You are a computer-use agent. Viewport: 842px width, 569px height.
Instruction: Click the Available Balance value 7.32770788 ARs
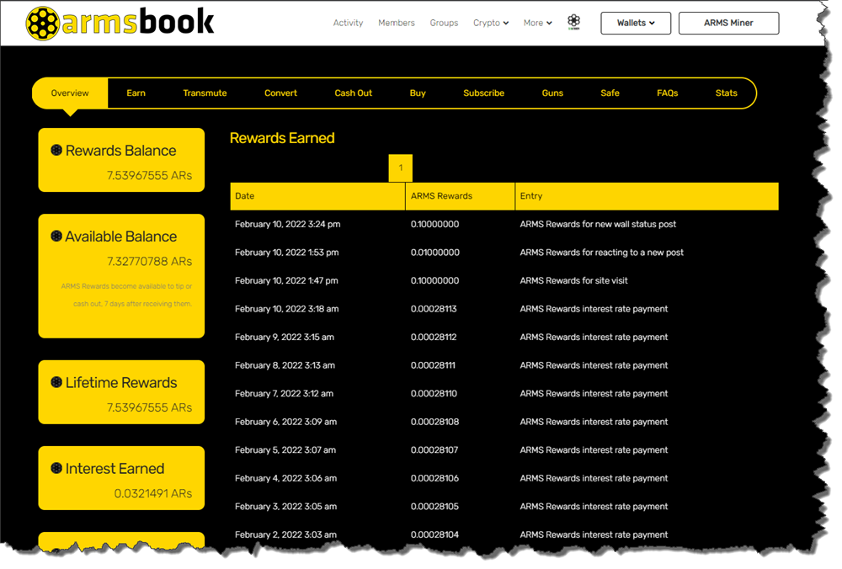[x=149, y=262]
